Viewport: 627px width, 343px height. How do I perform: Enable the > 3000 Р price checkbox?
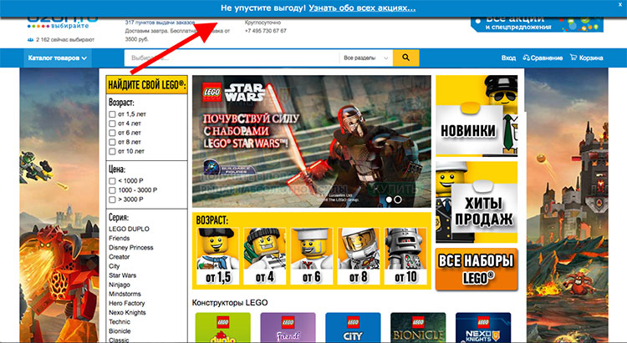(112, 199)
